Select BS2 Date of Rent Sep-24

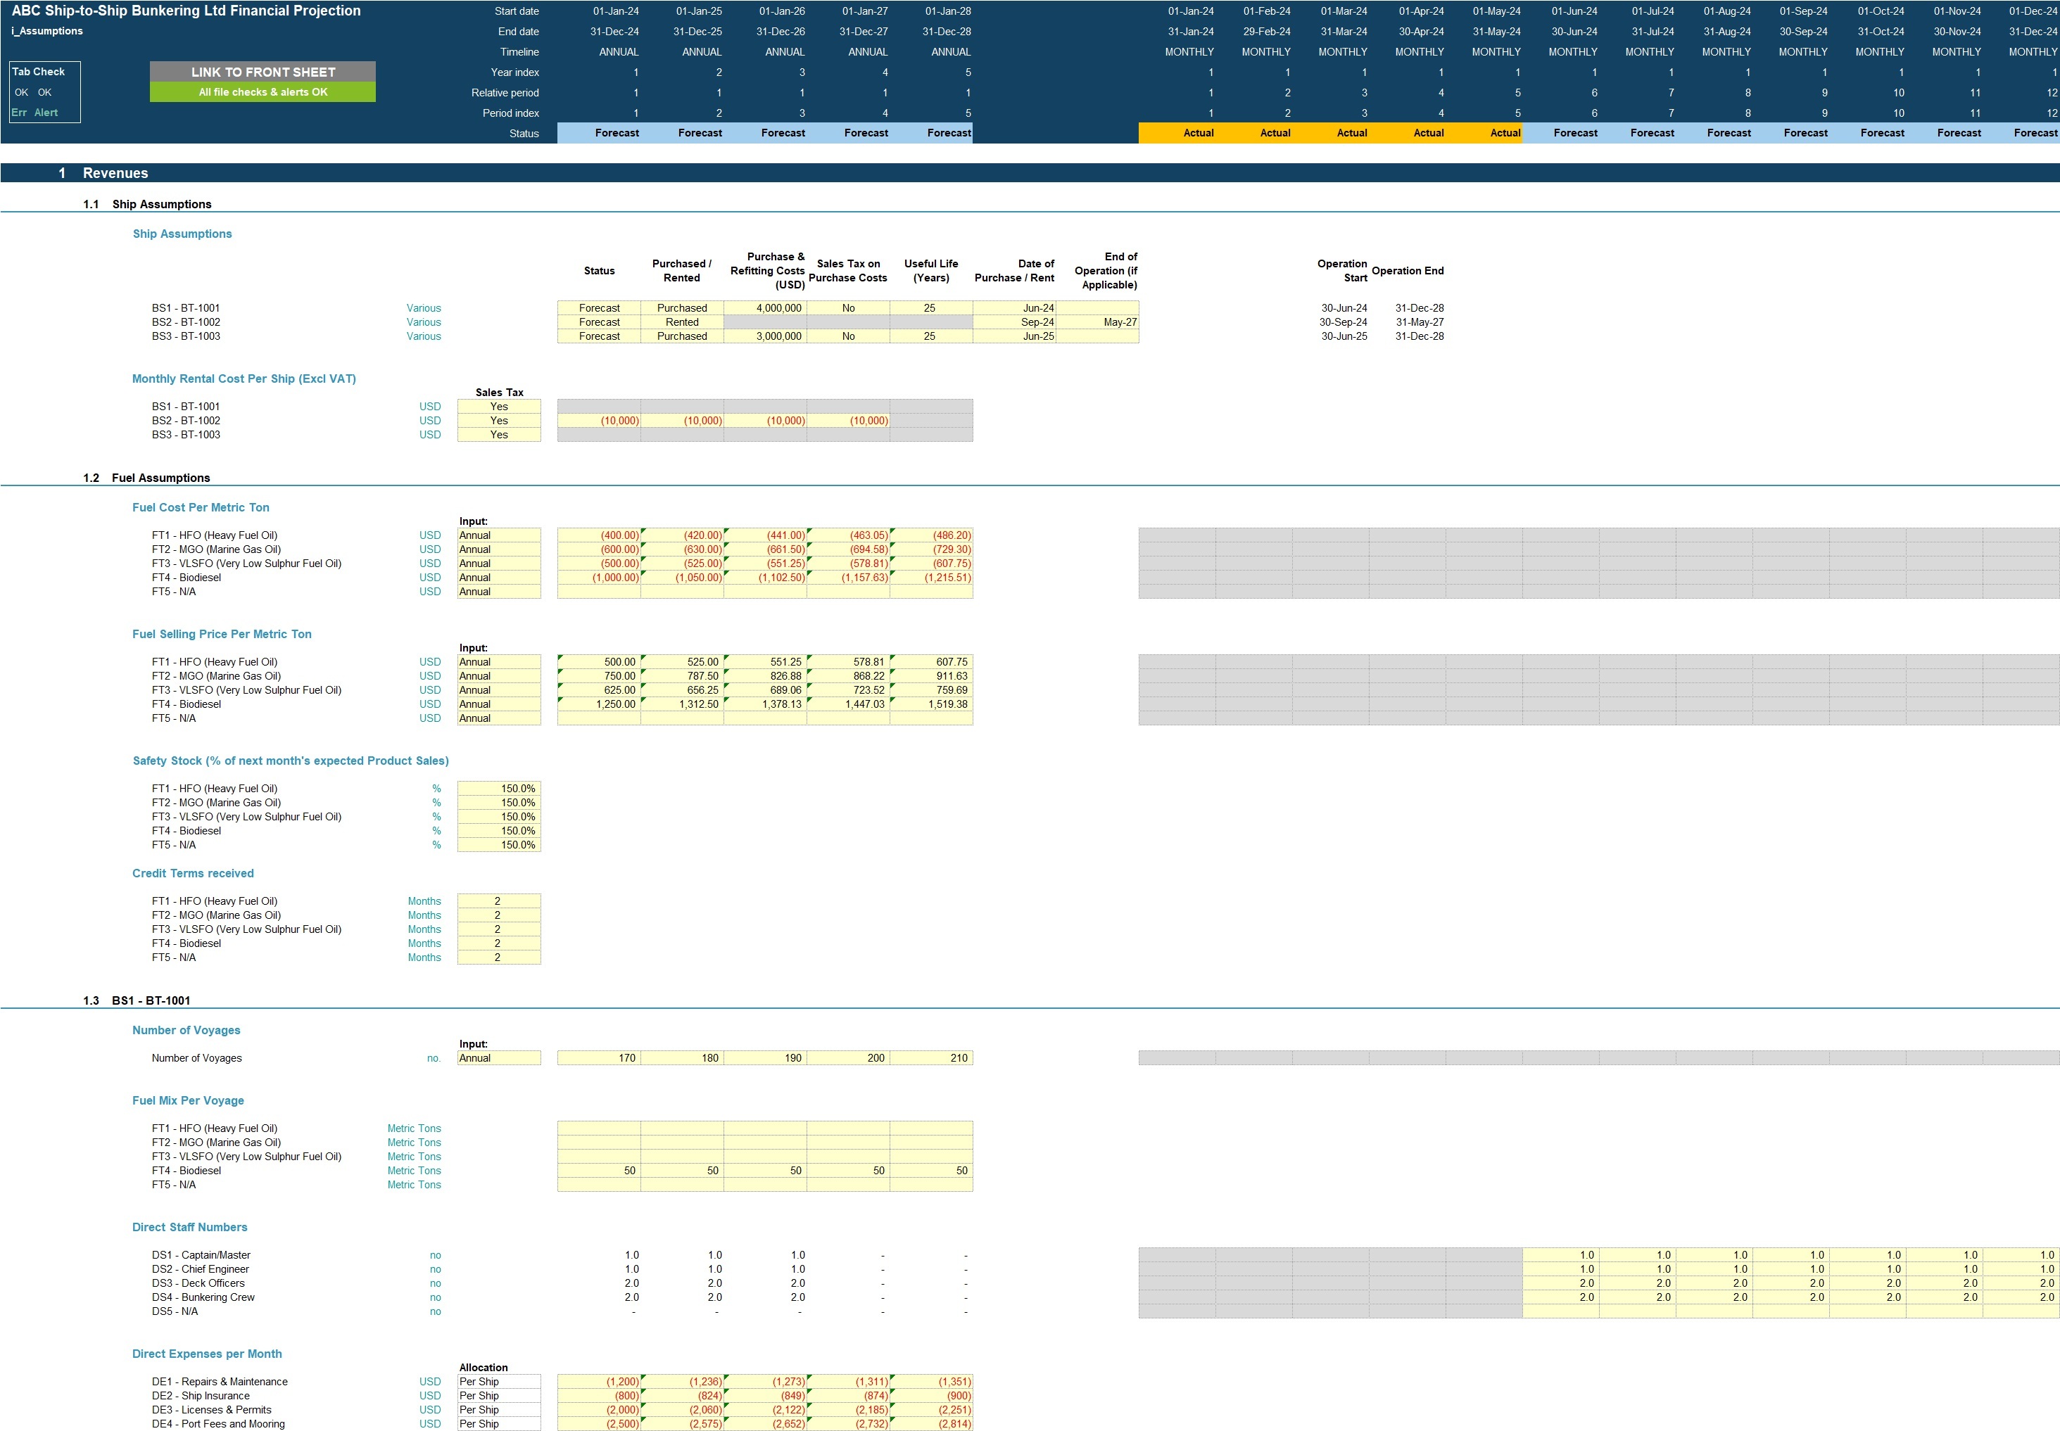(1014, 322)
